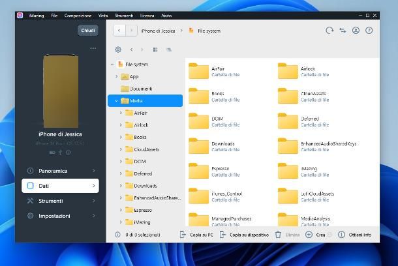
Task: Click the device info icon under iPhone name
Action: [x=69, y=153]
